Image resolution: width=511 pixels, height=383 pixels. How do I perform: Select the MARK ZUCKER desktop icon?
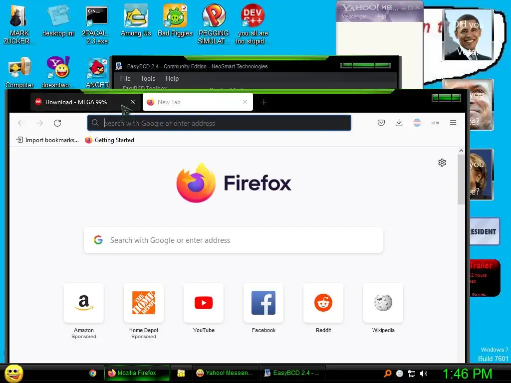(19, 24)
